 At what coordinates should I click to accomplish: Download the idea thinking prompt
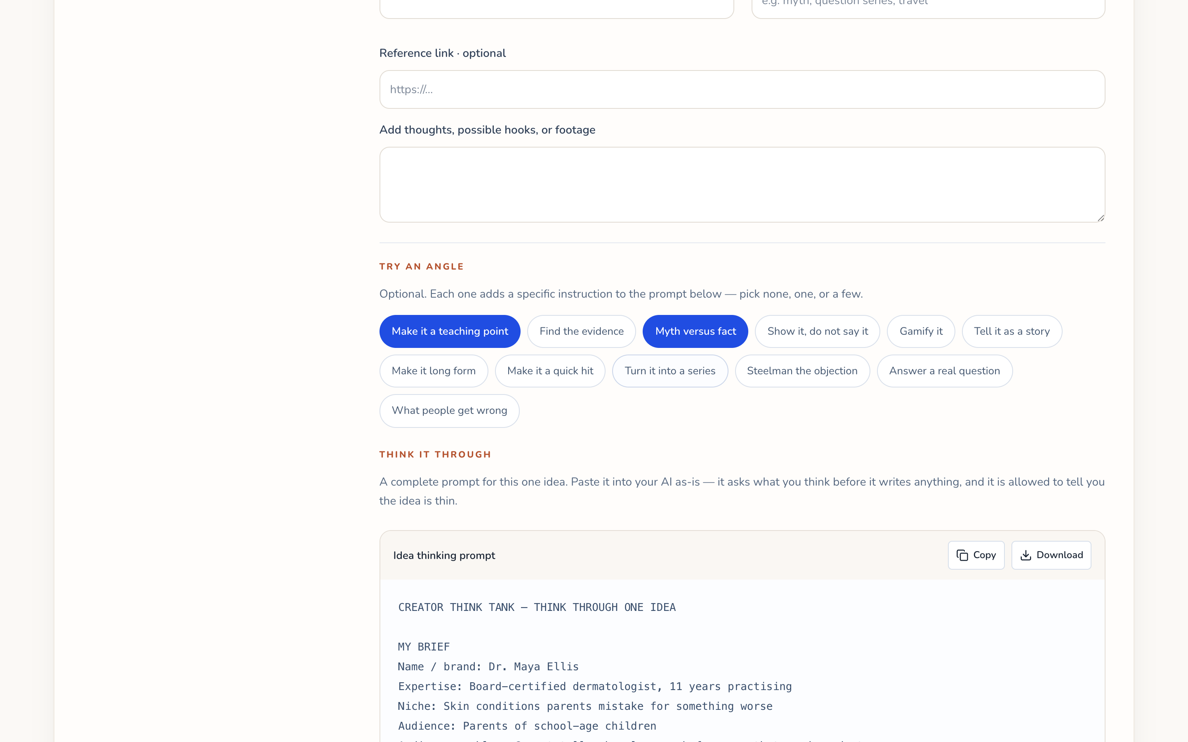[x=1051, y=555]
